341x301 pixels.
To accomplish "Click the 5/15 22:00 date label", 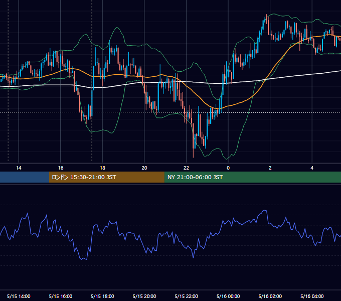I will (187, 296).
